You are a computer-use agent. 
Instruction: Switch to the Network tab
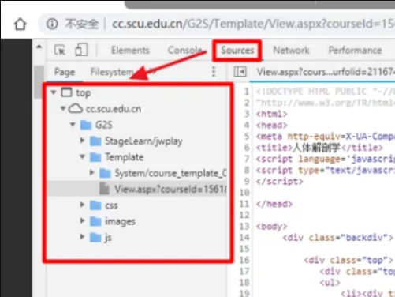(291, 50)
